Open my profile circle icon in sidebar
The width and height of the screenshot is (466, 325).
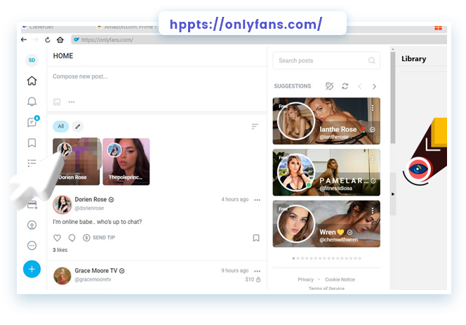point(32,225)
